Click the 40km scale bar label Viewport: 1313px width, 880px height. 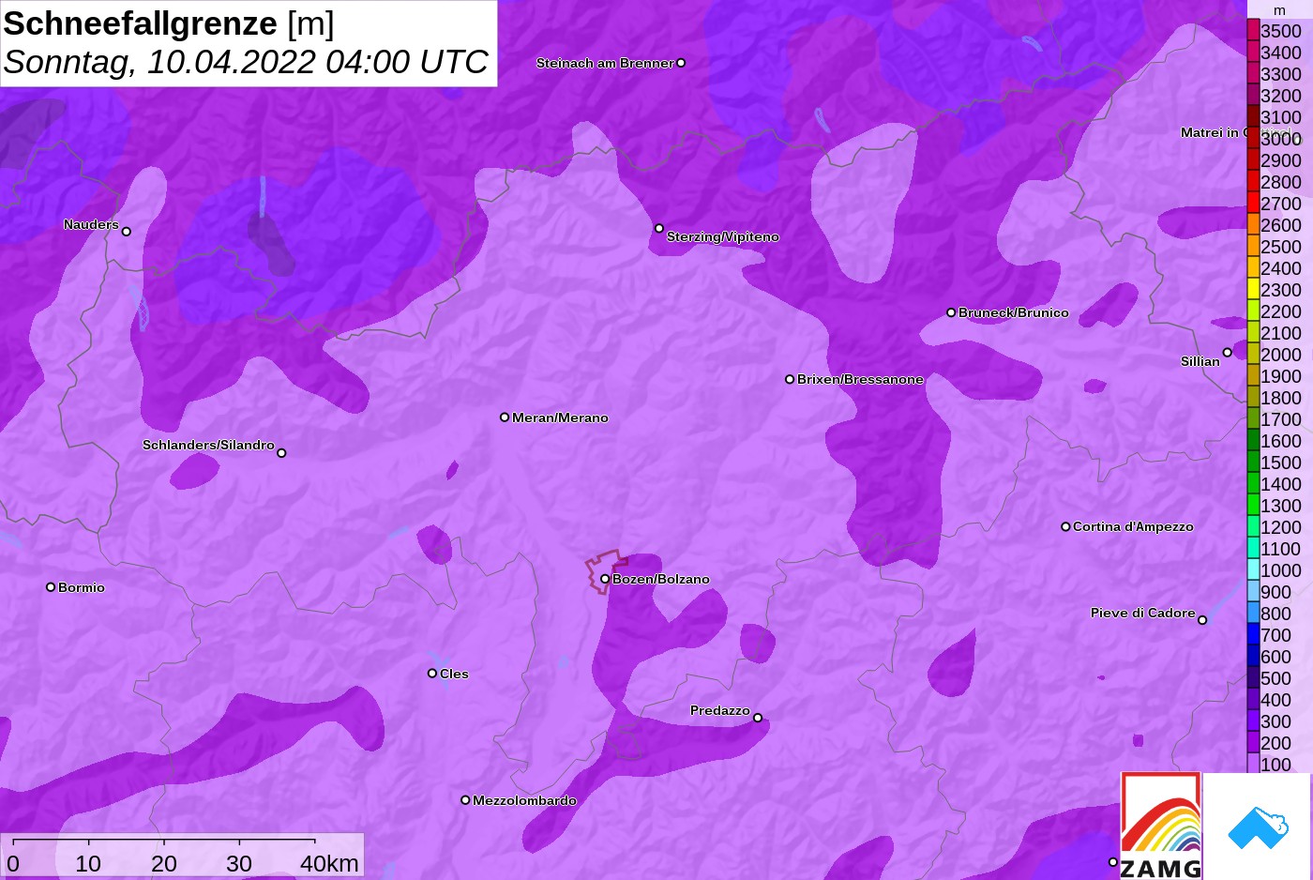[x=329, y=863]
